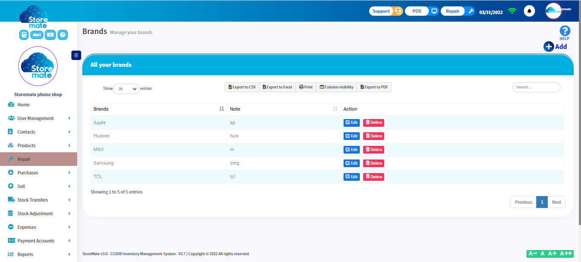Screen dimensions: 581x262
Task: Open the Repair sidebar menu item
Action: [38, 159]
